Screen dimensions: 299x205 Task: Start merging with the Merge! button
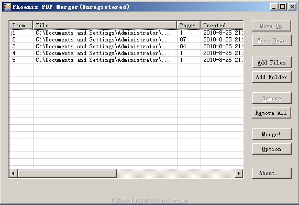tap(272, 134)
